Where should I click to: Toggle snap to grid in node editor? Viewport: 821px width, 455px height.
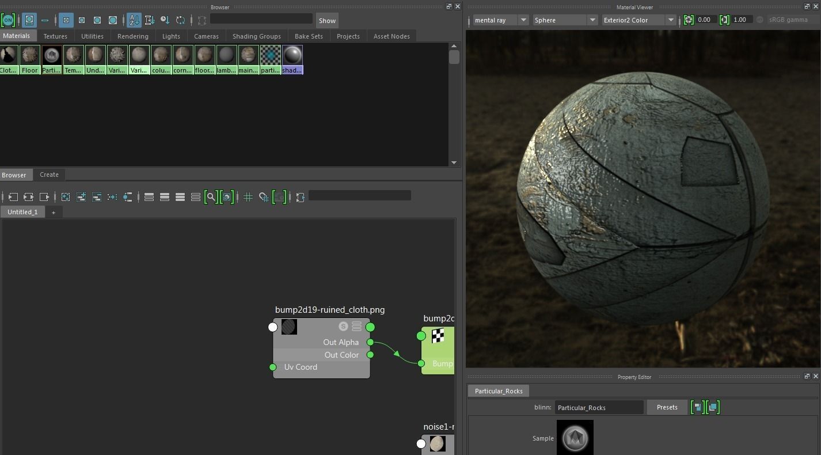[264, 197]
